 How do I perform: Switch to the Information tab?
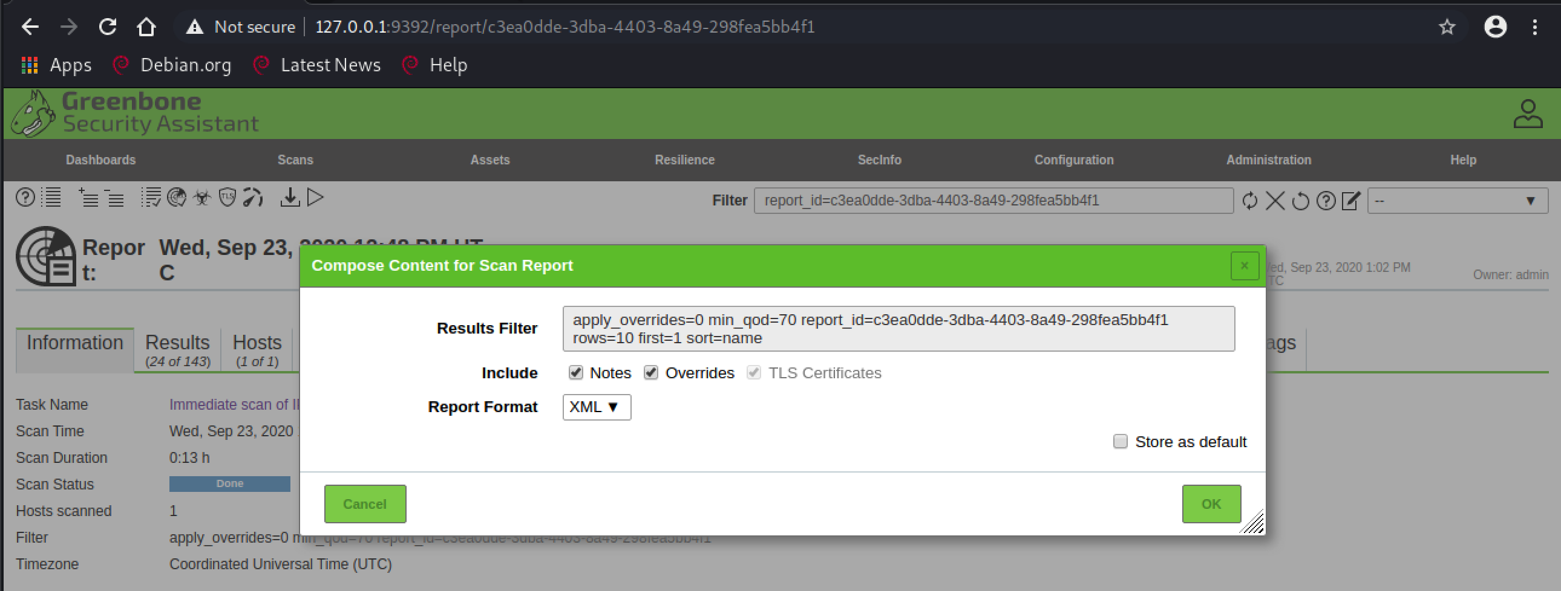tap(75, 350)
